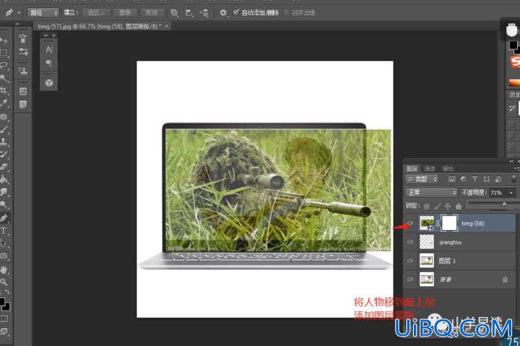Screen dimensions: 520x346
Task: Open the path mode dropdown
Action: [43, 13]
